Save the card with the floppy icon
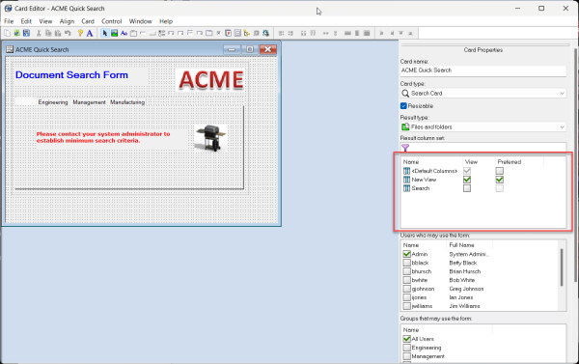The width and height of the screenshot is (579, 364). click(x=26, y=33)
